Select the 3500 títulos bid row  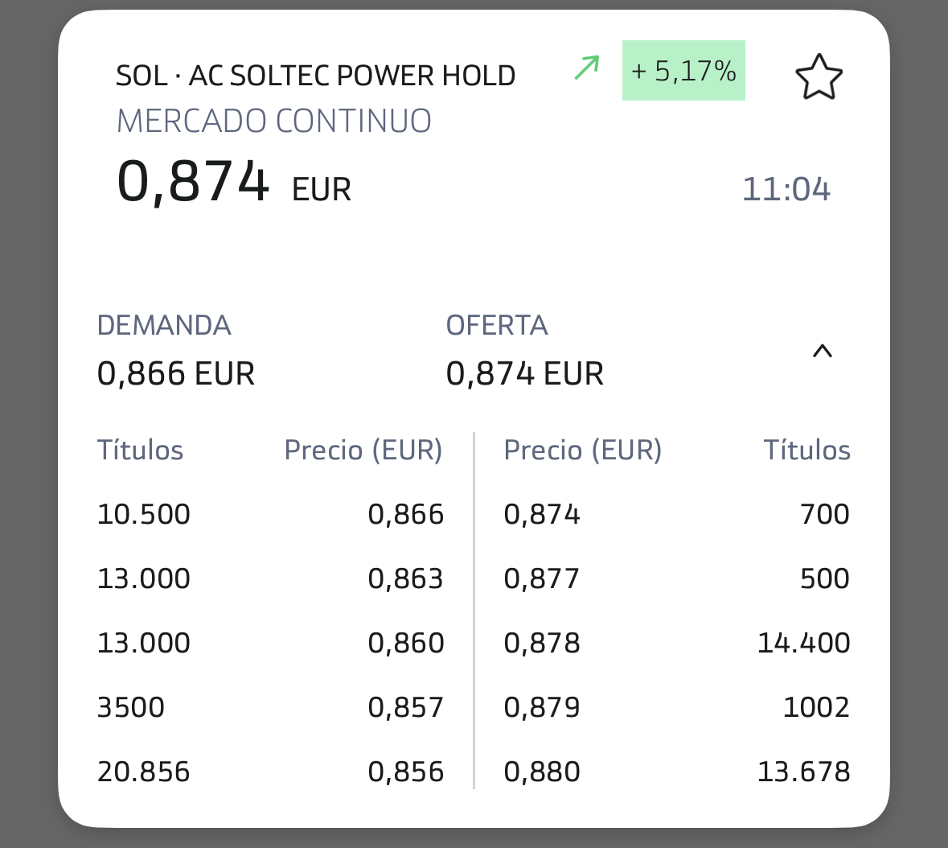pyautogui.click(x=131, y=708)
